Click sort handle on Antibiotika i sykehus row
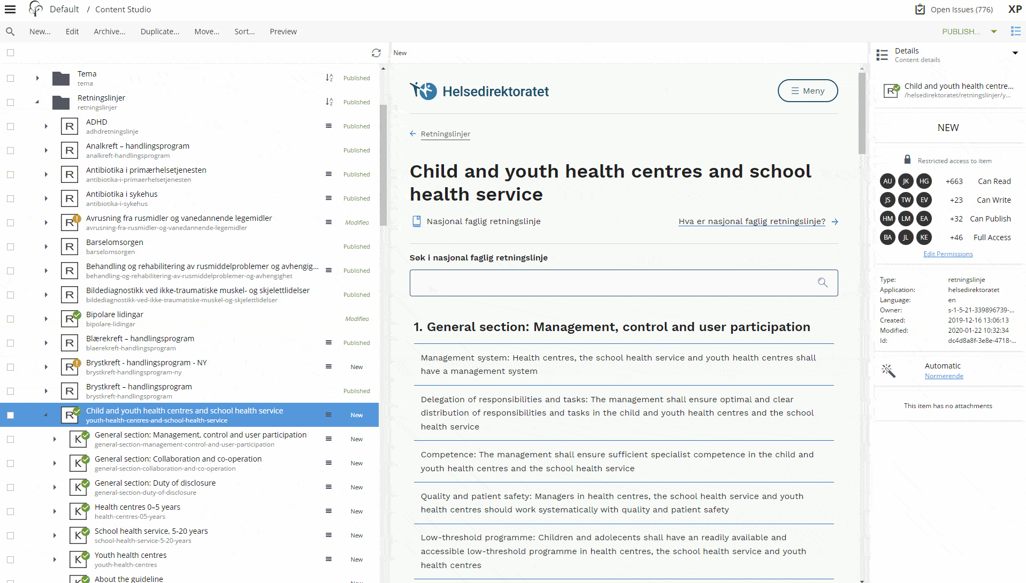 pyautogui.click(x=328, y=198)
